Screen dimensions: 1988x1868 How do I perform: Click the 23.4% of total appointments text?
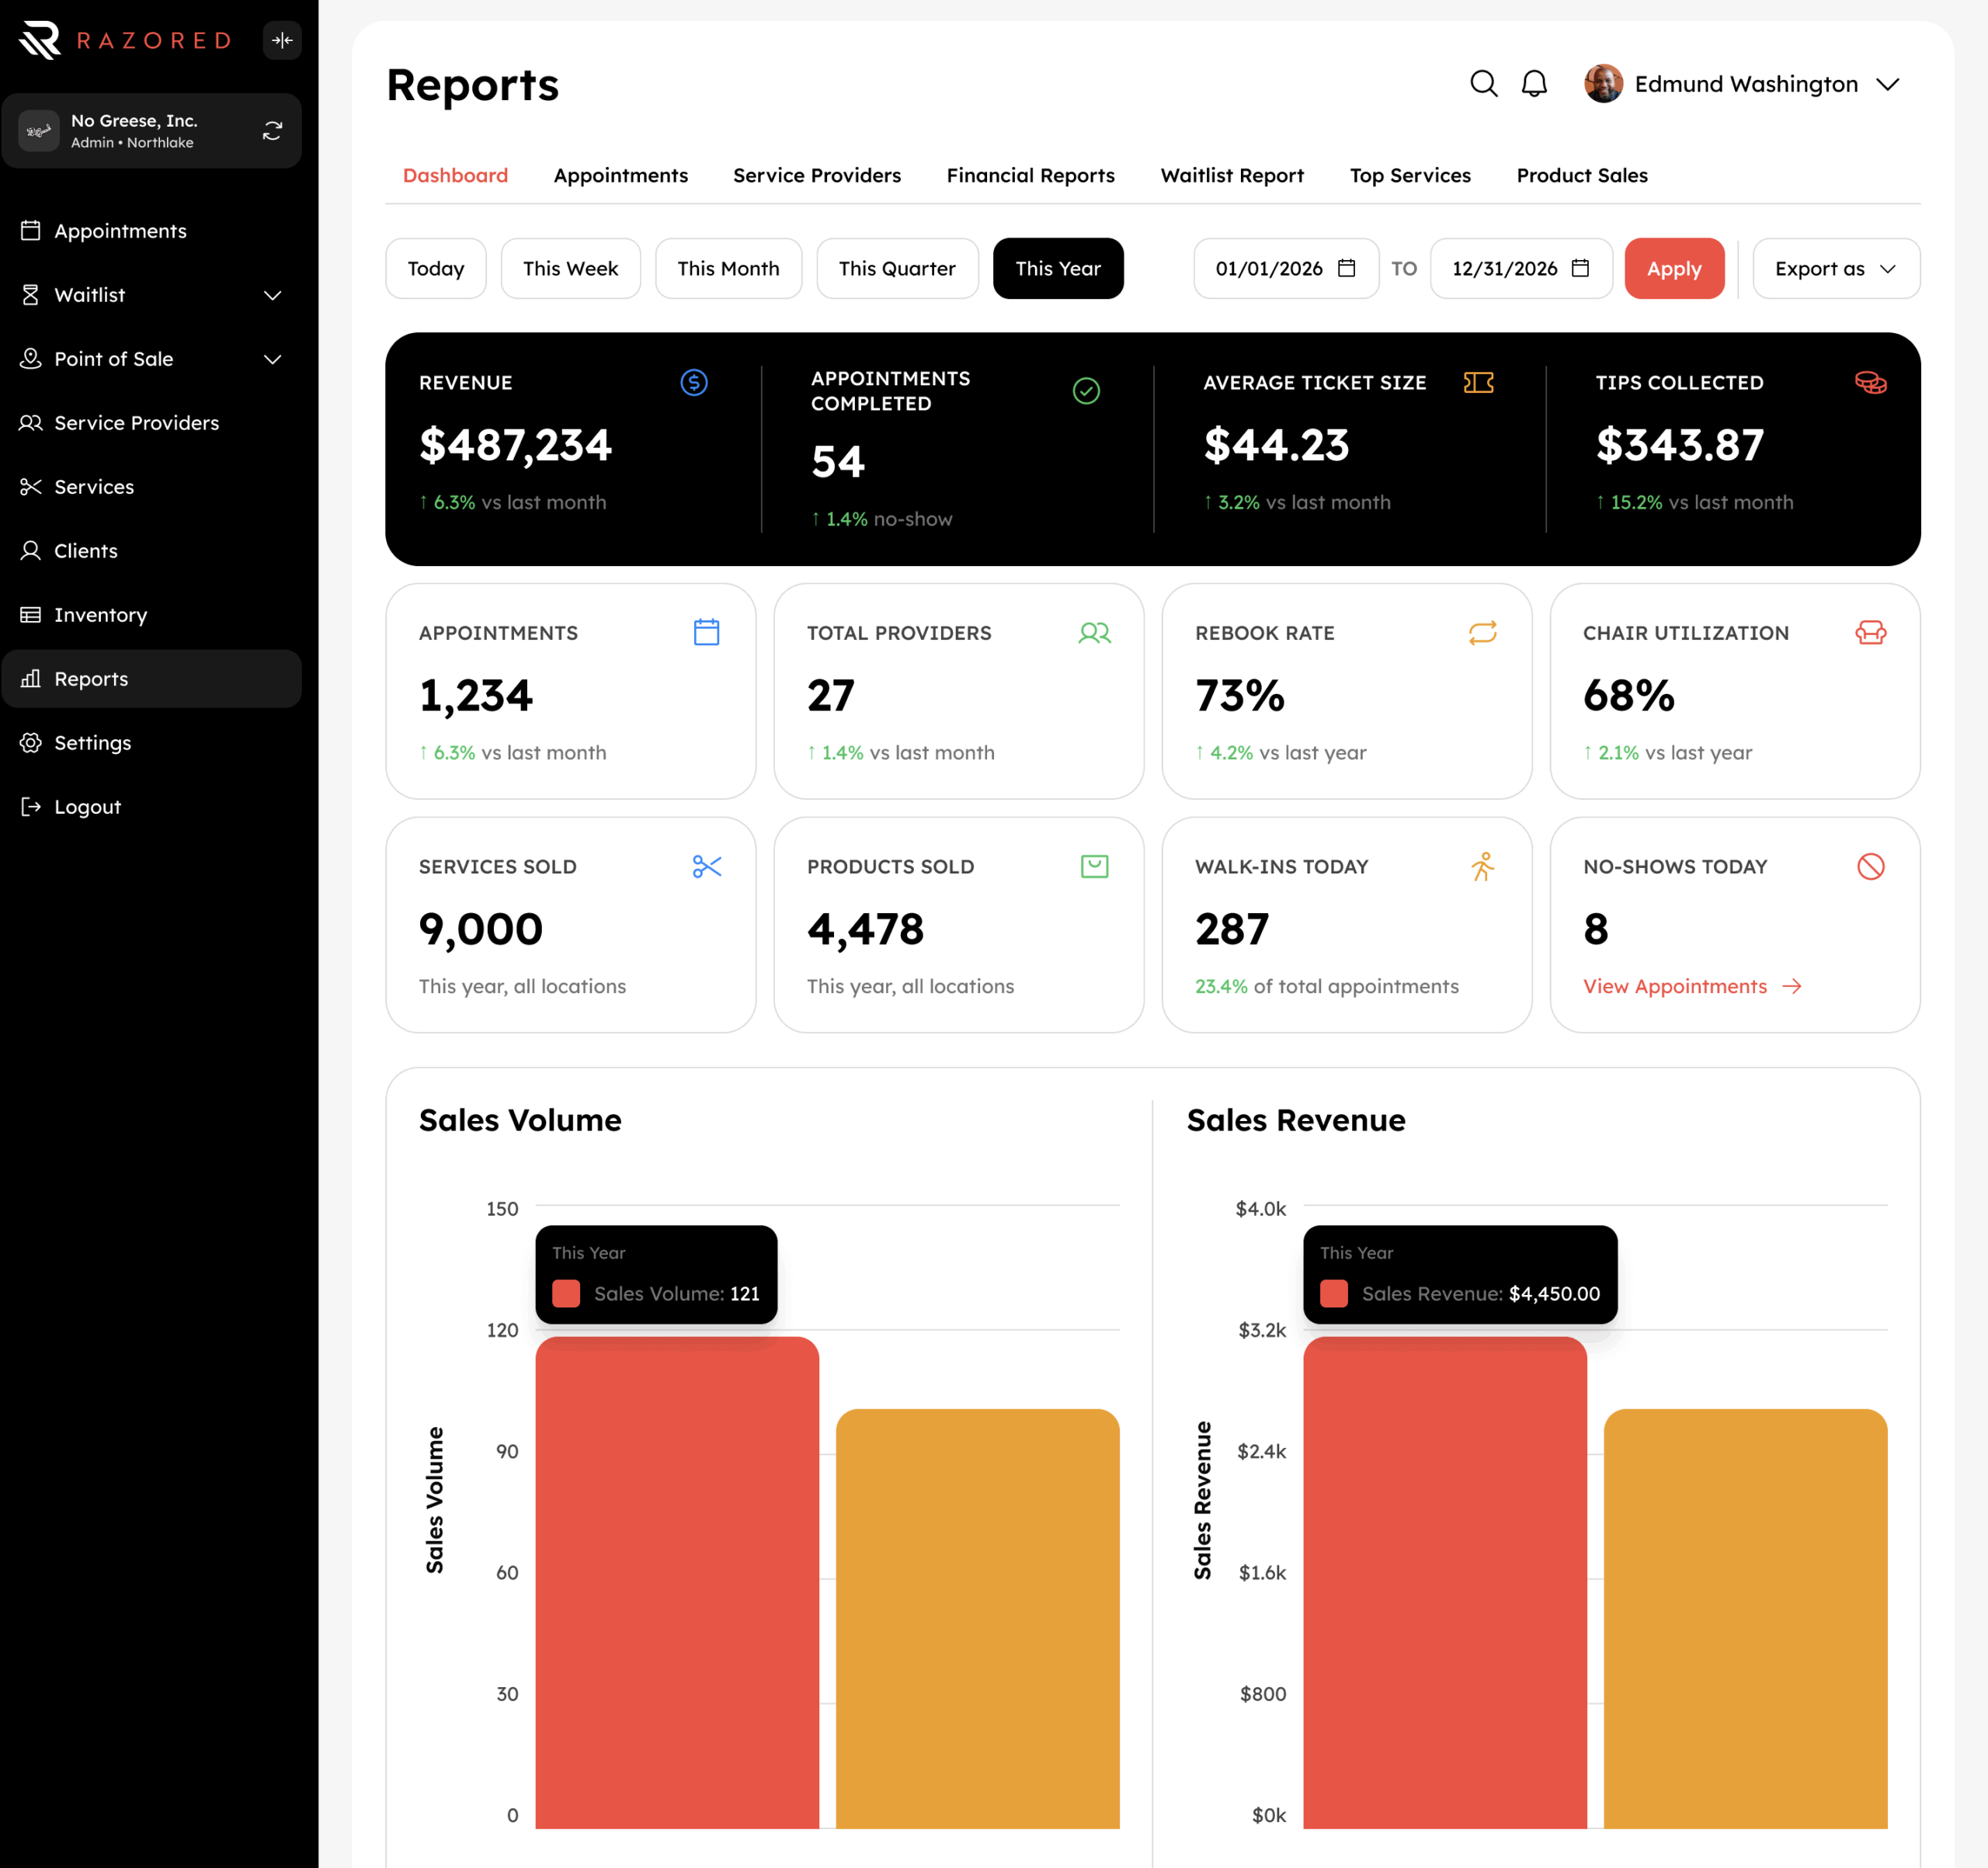click(1327, 986)
